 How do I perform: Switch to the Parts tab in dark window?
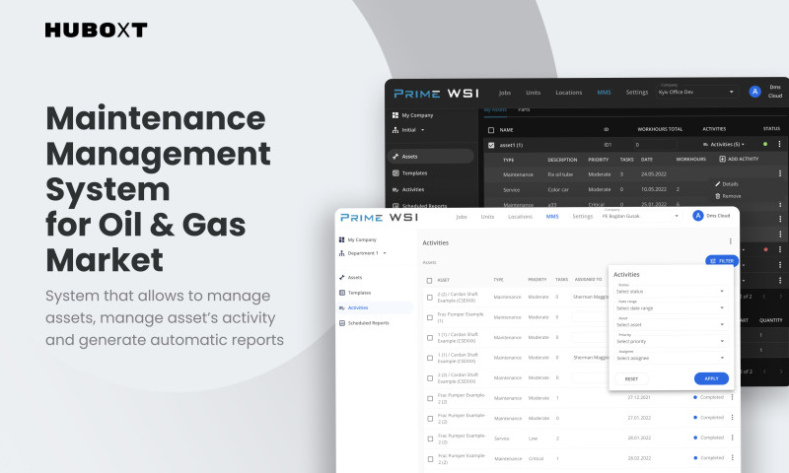(x=524, y=109)
